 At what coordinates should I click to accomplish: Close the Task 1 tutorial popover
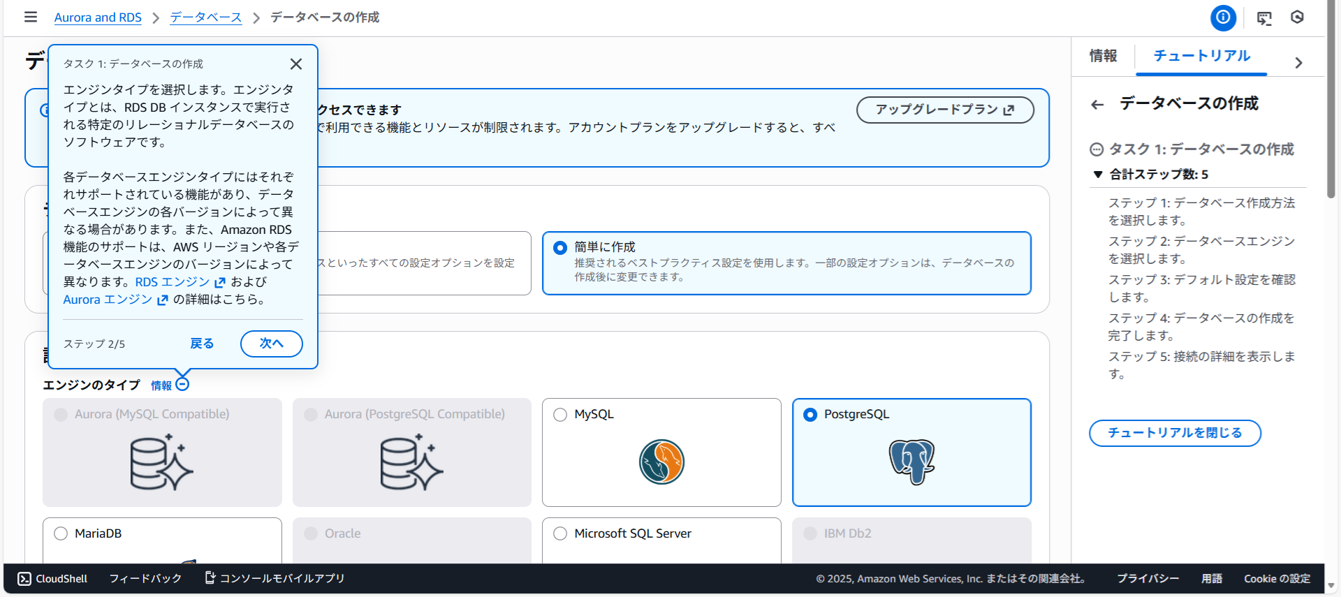point(296,64)
